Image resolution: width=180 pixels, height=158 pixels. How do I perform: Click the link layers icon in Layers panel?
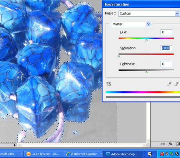coord(163,144)
